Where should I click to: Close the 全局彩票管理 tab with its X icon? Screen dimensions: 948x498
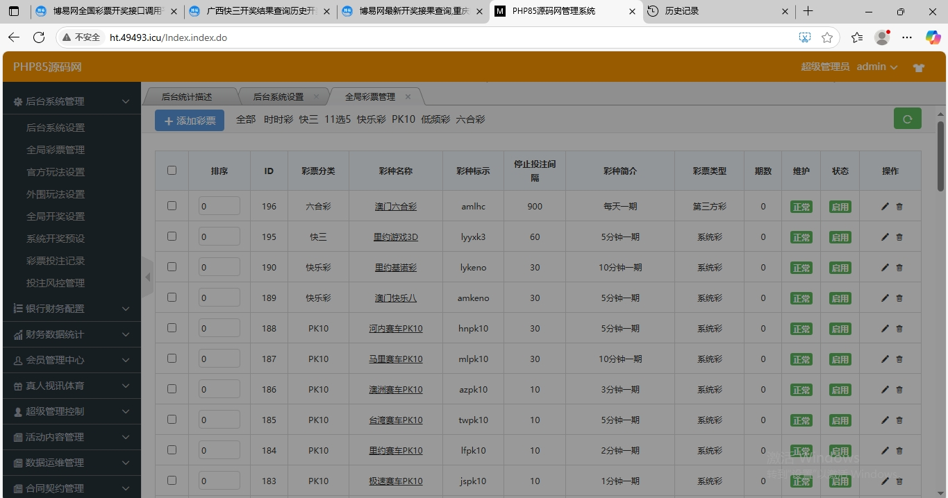coord(408,97)
